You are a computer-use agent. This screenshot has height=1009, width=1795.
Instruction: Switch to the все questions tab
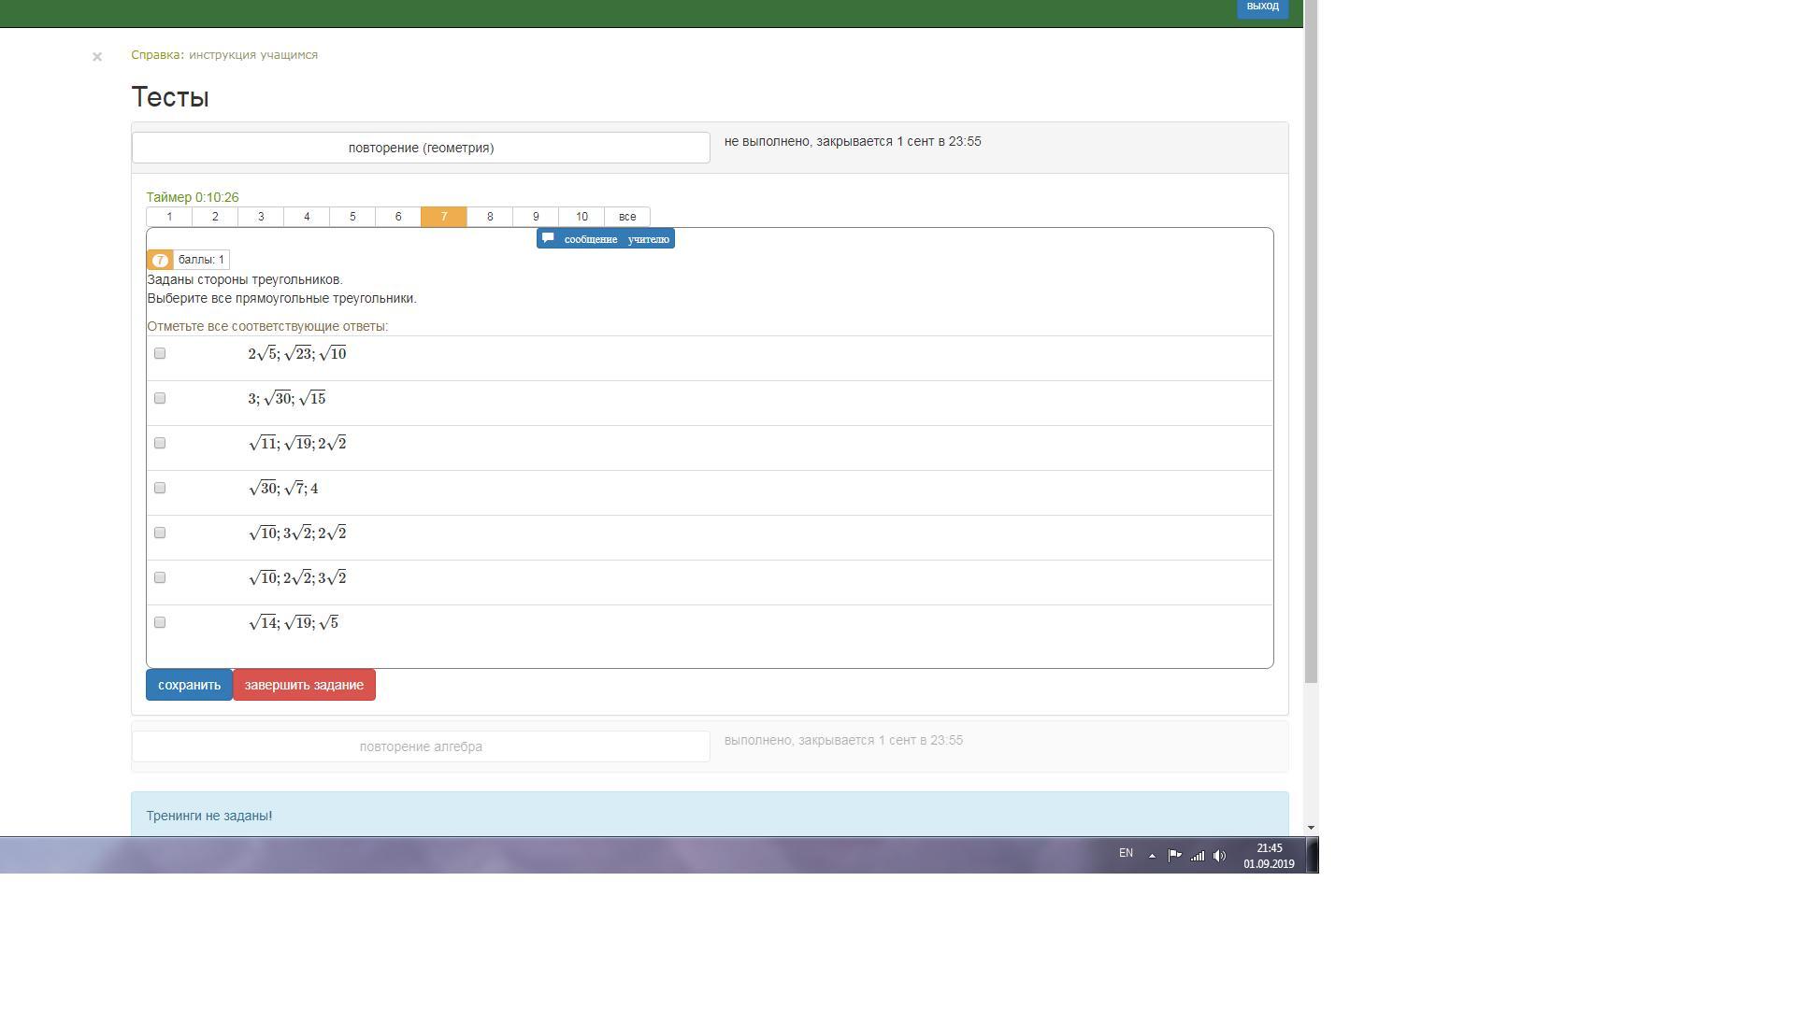627,217
